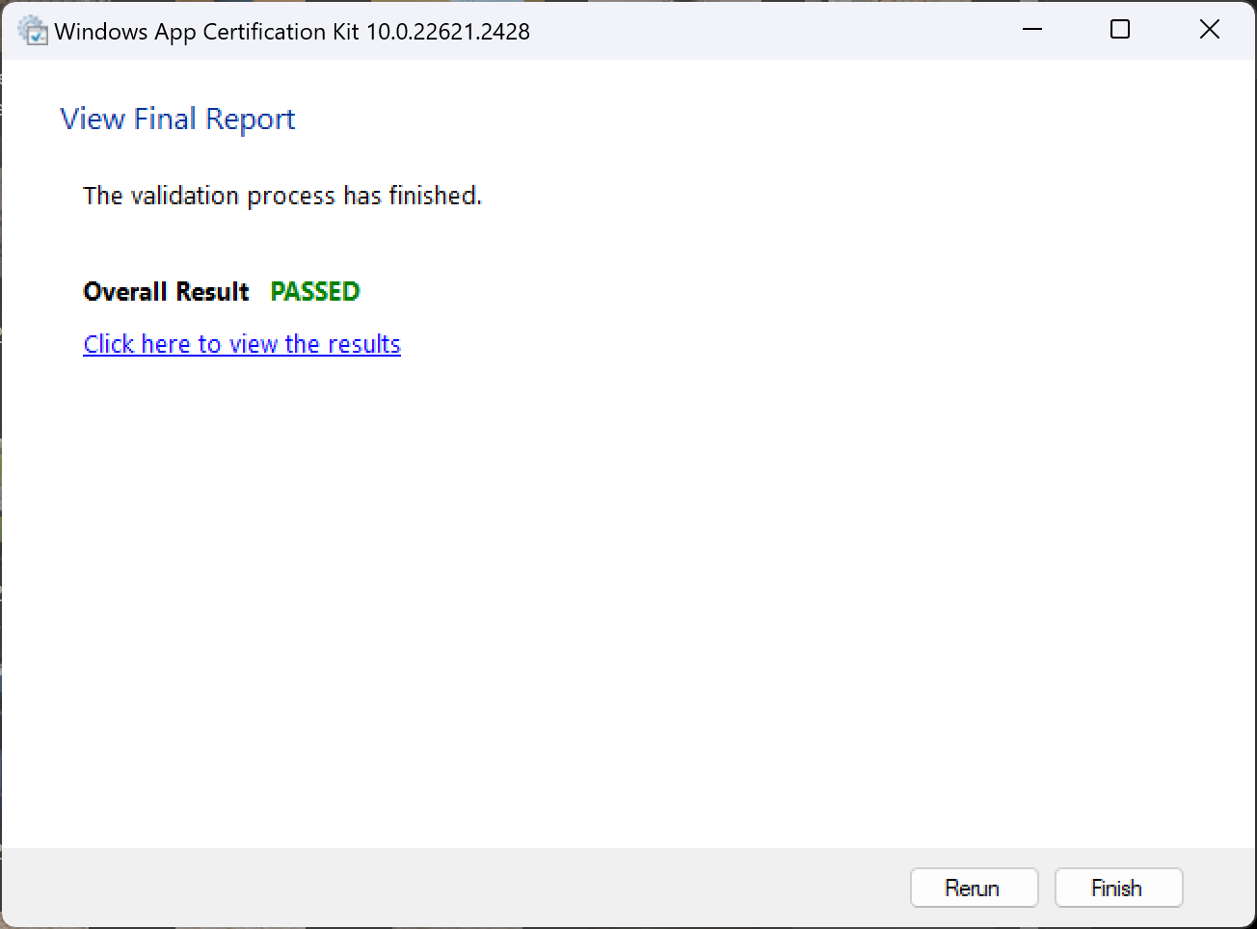Viewport: 1257px width, 929px height.
Task: Close the Certification Kit window
Action: pos(1209,30)
